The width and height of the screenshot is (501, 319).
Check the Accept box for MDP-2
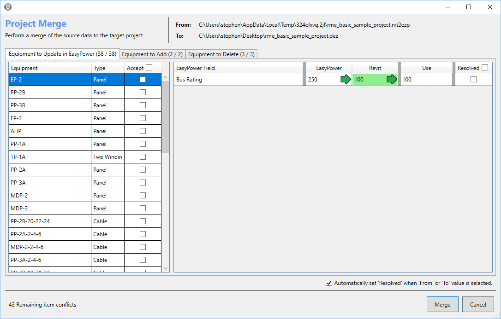pyautogui.click(x=143, y=195)
